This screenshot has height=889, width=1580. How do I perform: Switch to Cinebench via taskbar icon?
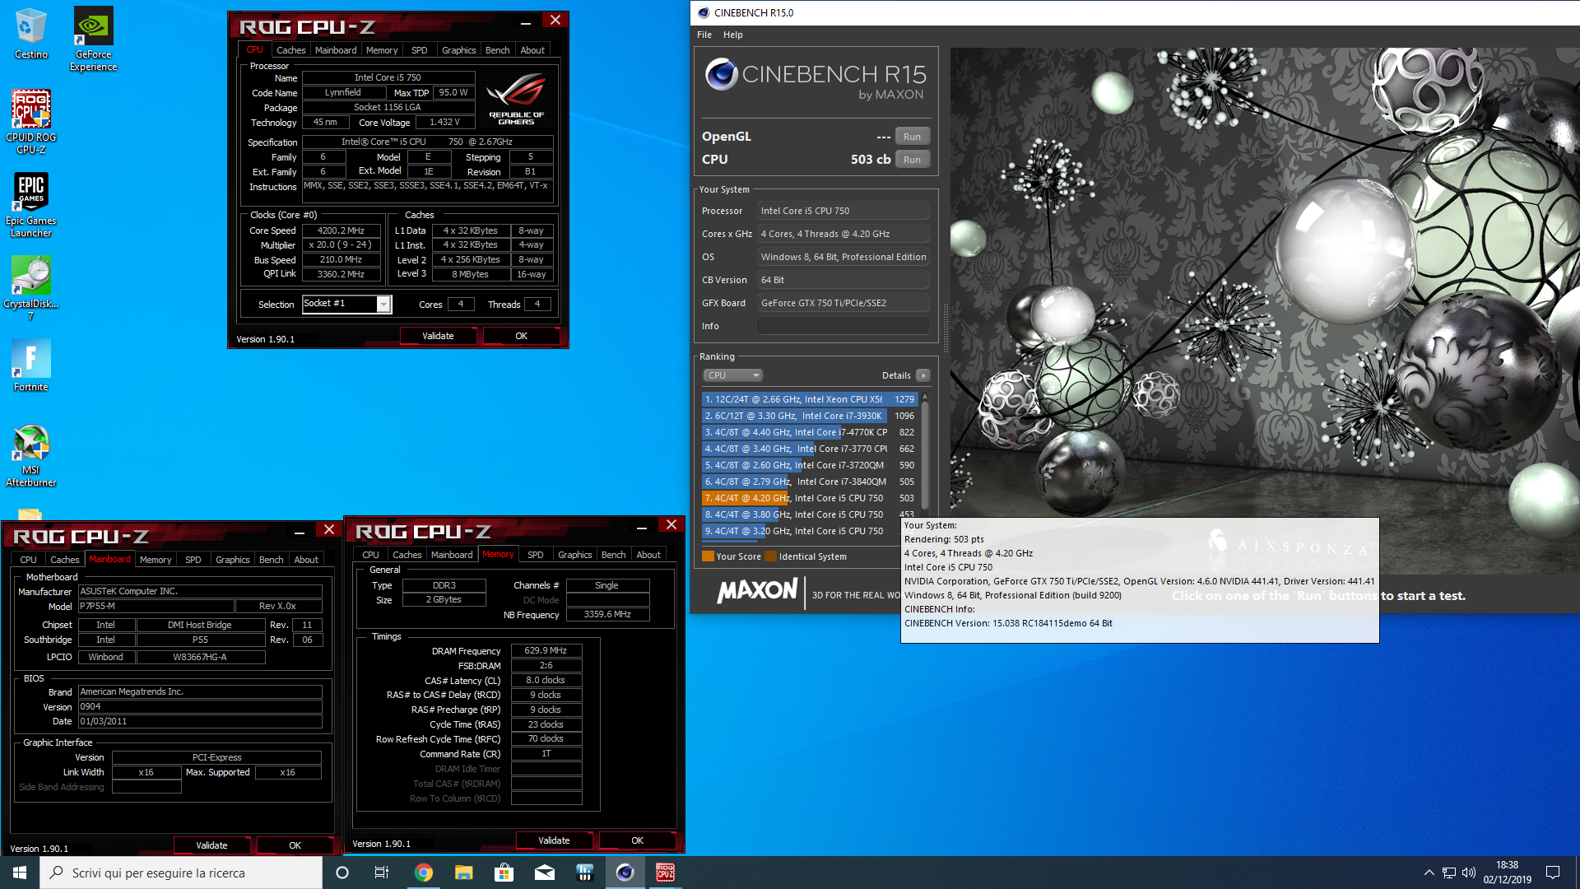tap(625, 873)
